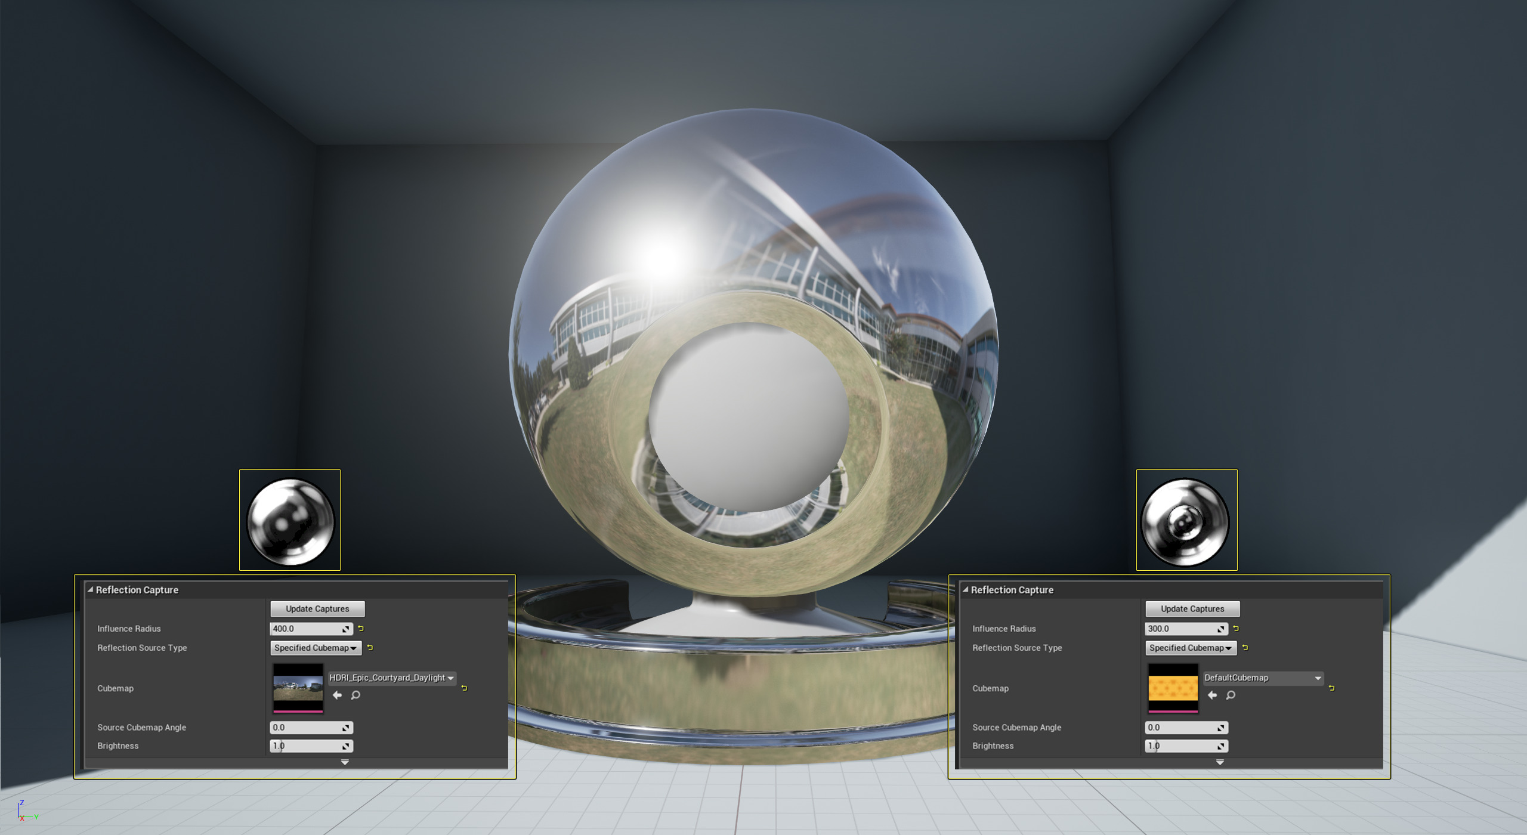Open right panel Specified Cubemap source type dropdown

point(1191,648)
